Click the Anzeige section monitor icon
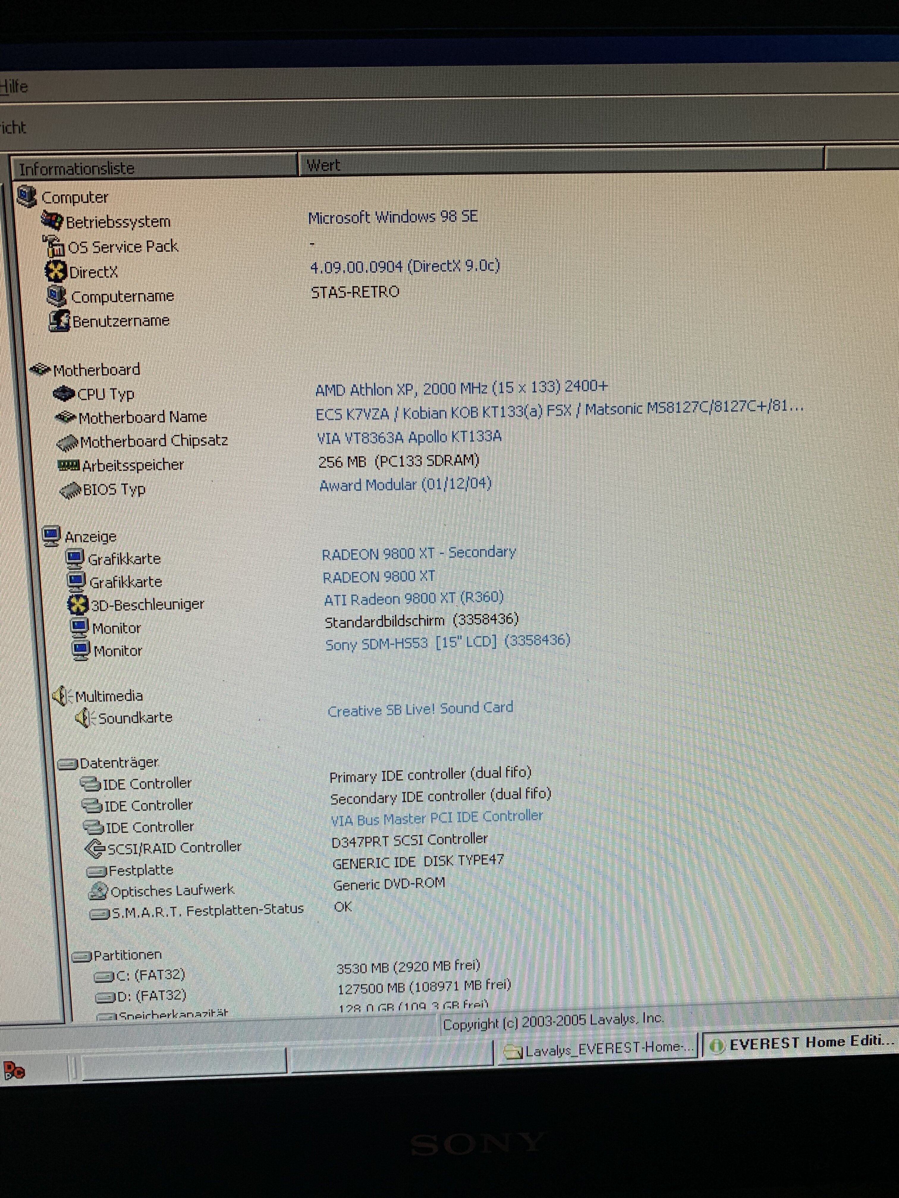 tap(51, 536)
